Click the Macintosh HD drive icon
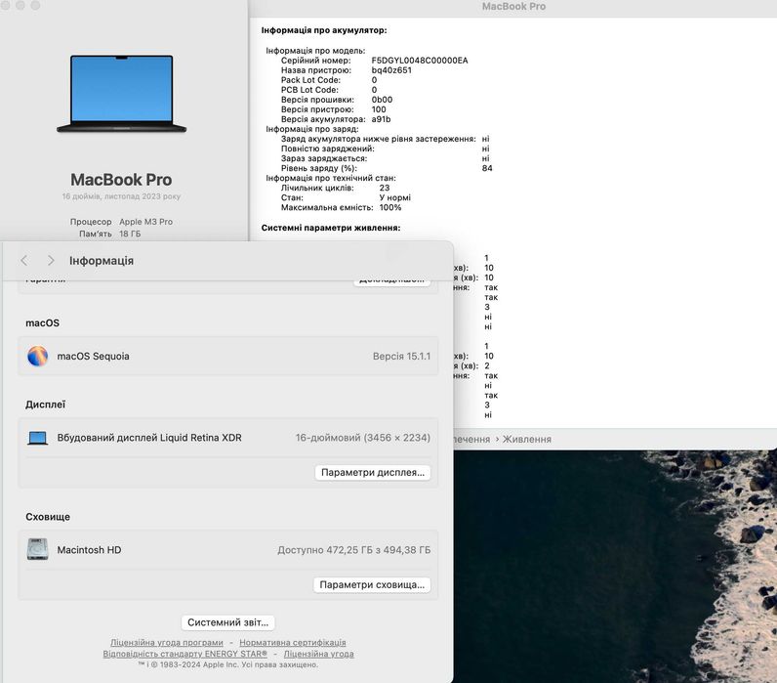The height and width of the screenshot is (683, 777). tap(38, 549)
